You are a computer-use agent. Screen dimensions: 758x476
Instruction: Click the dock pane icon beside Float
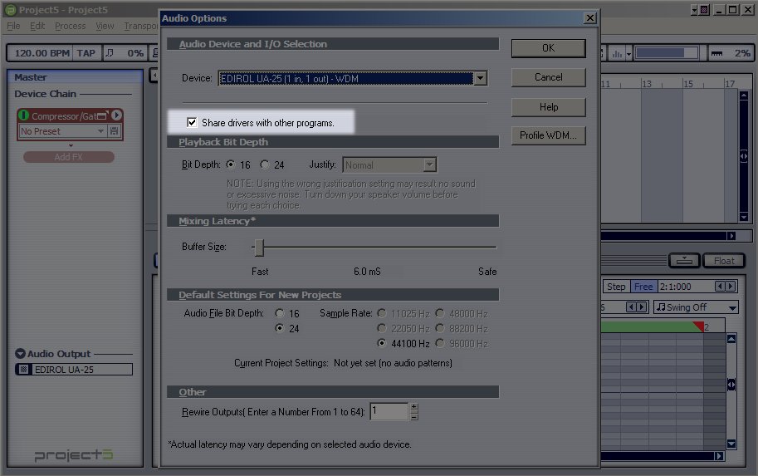coord(684,261)
